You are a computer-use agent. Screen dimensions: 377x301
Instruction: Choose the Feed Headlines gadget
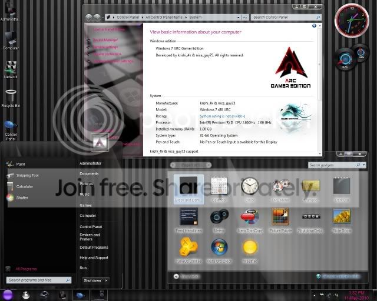click(188, 220)
